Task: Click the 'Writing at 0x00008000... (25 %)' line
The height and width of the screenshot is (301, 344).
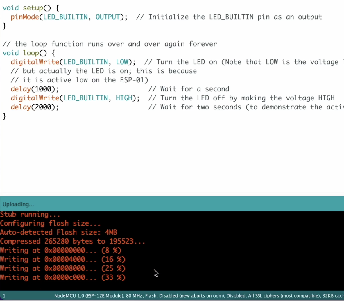Action: click(x=62, y=268)
